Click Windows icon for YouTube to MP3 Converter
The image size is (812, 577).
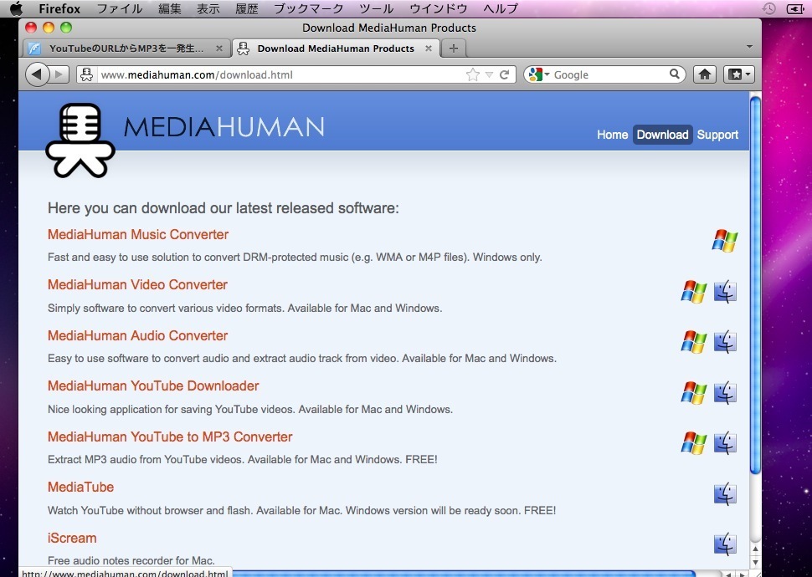coord(693,443)
